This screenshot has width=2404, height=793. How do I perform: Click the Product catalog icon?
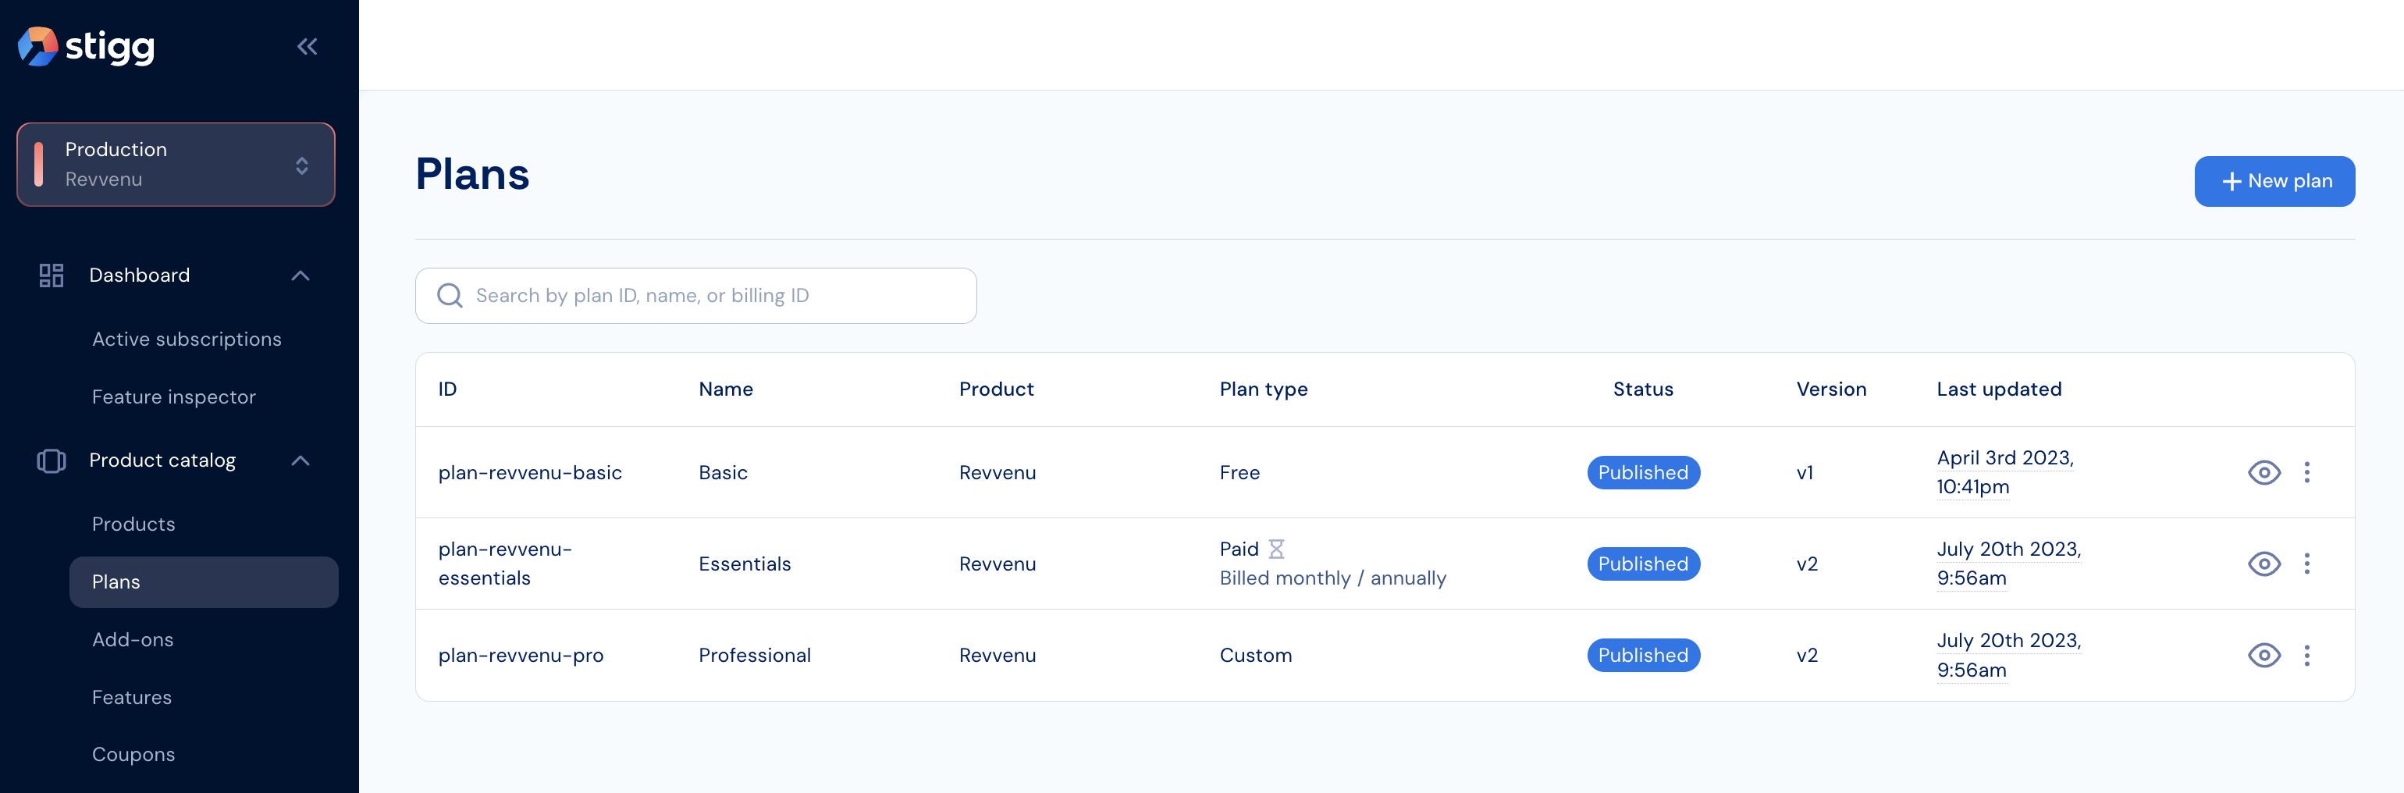(x=52, y=461)
